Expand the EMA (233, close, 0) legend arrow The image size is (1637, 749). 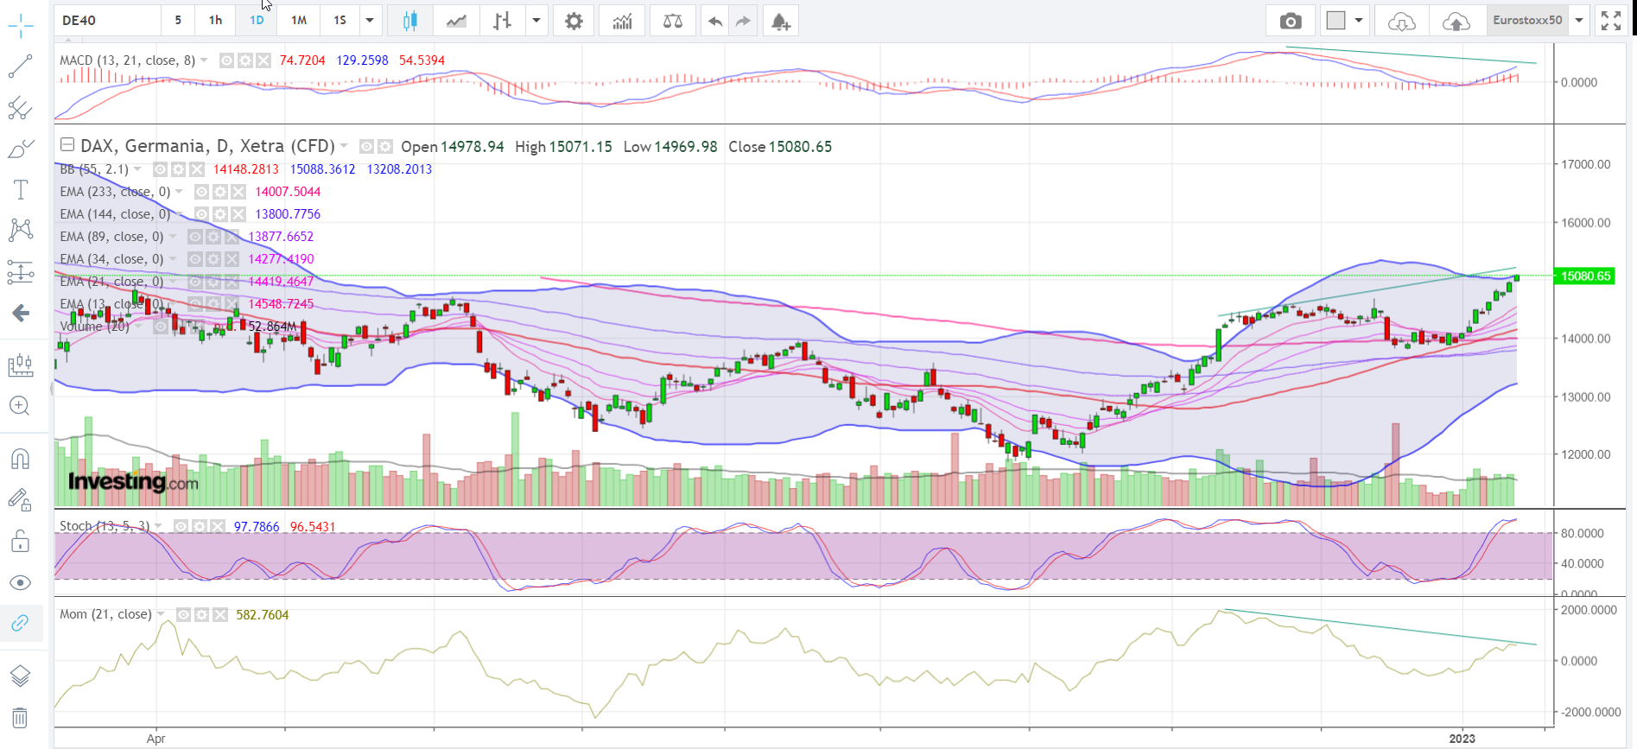[x=180, y=192]
